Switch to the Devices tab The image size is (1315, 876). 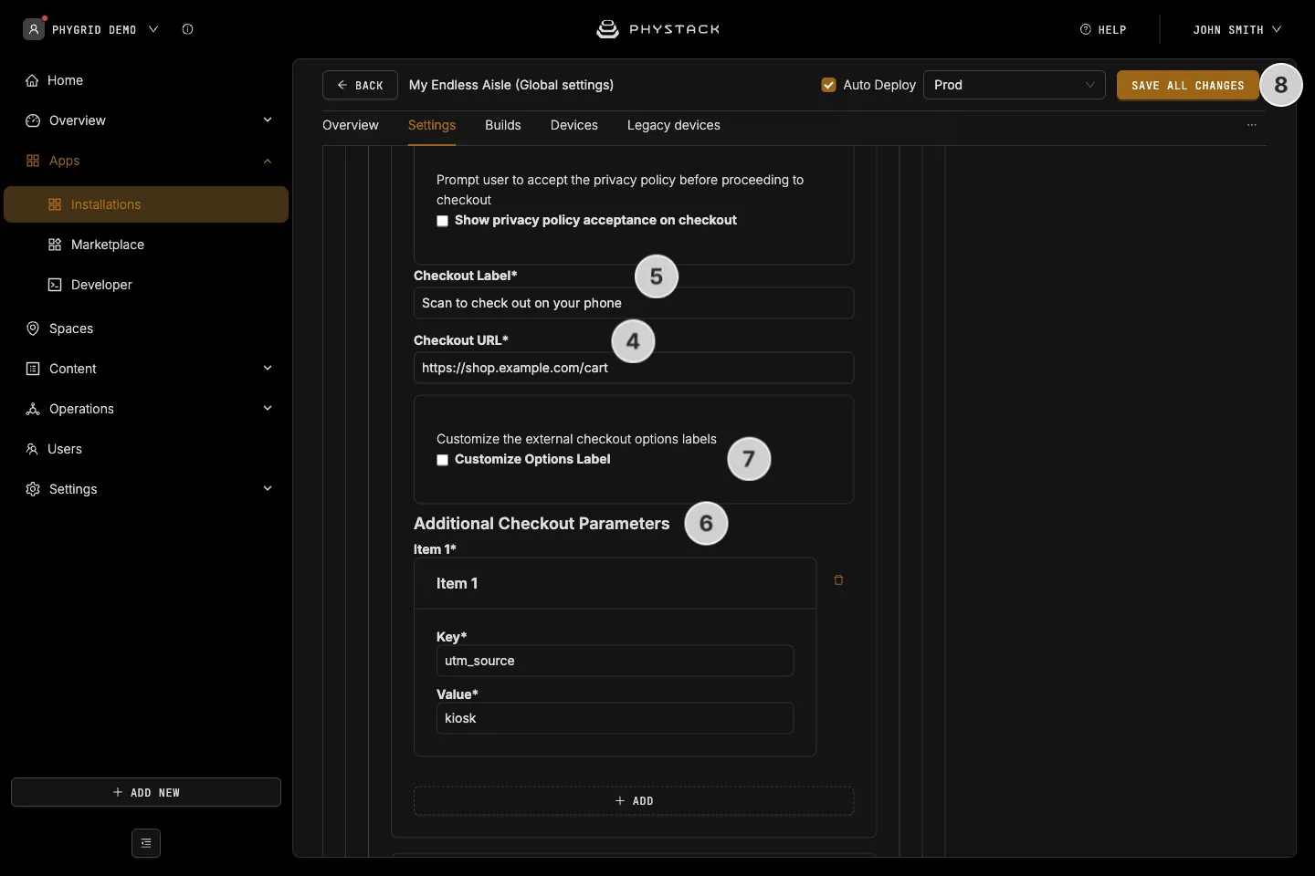coord(574,125)
